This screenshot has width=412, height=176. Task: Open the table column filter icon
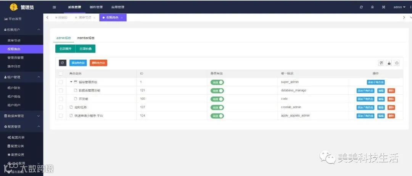[x=381, y=63]
